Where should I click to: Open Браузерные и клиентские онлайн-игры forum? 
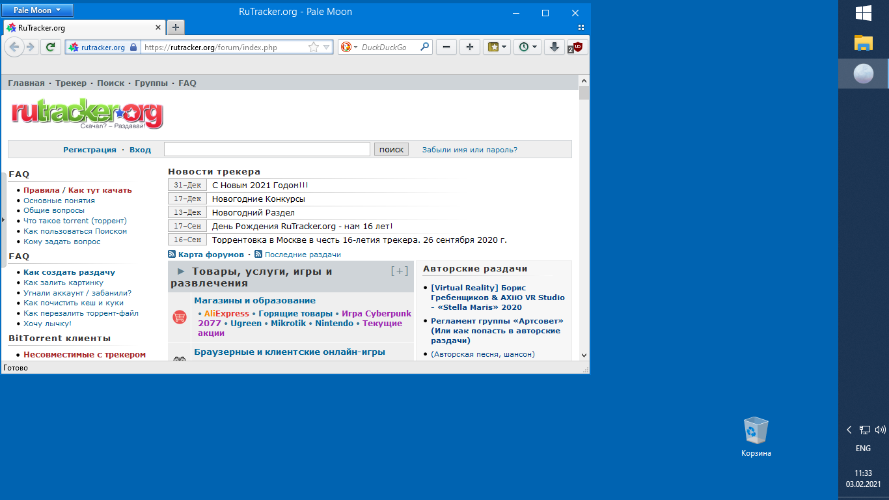click(x=290, y=352)
